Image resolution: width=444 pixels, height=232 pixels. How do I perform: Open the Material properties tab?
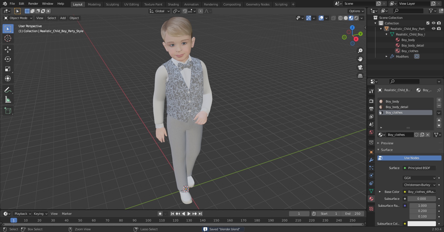371,199
